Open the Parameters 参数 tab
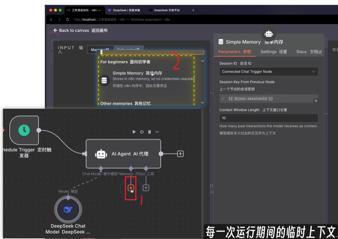The height and width of the screenshot is (239, 338). tap(235, 52)
